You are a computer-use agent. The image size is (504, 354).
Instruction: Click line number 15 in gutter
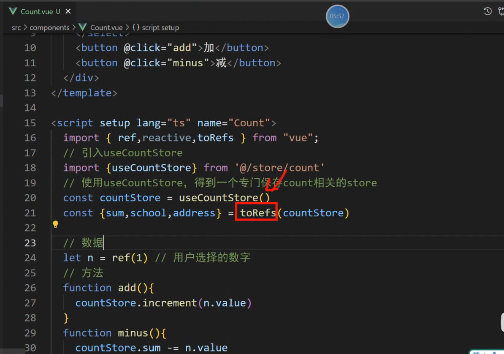pyautogui.click(x=30, y=123)
